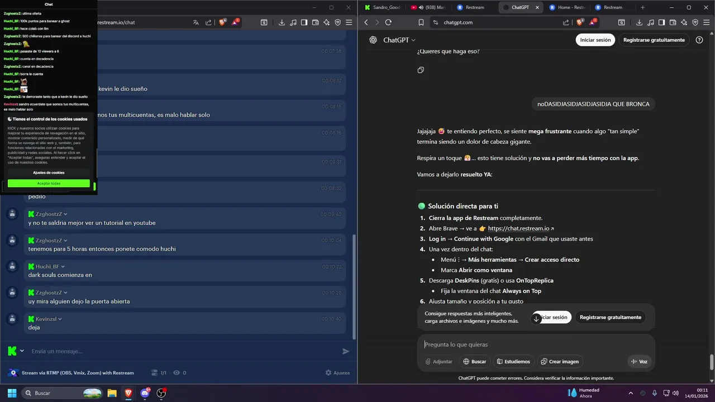This screenshot has height=402, width=715.
Task: Close the ChatGPT tab
Action: [537, 7]
